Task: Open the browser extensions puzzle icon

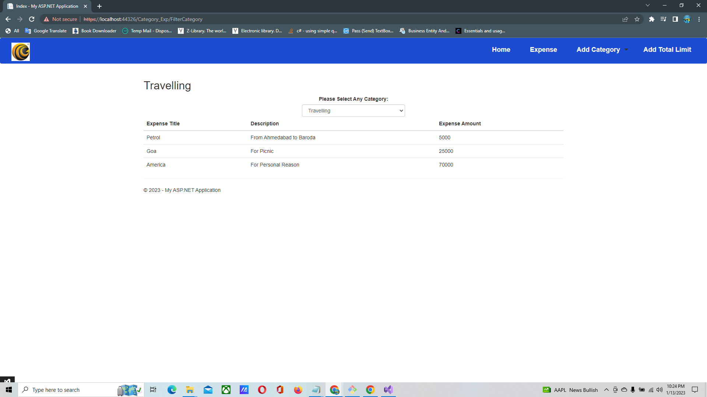Action: (x=651, y=19)
